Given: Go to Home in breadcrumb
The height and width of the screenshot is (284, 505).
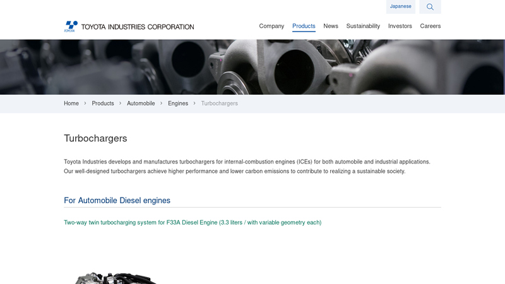Looking at the screenshot, I should click(x=71, y=104).
